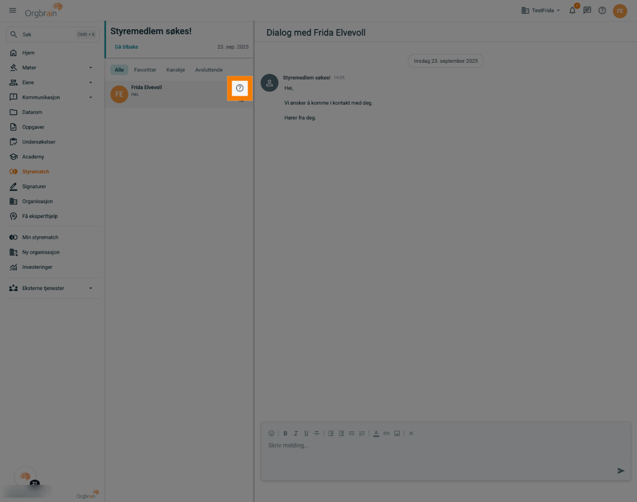Screen dimensions: 637x502
Task: Expand the Eksterne tjenester submenu arrow
Action: click(x=91, y=288)
